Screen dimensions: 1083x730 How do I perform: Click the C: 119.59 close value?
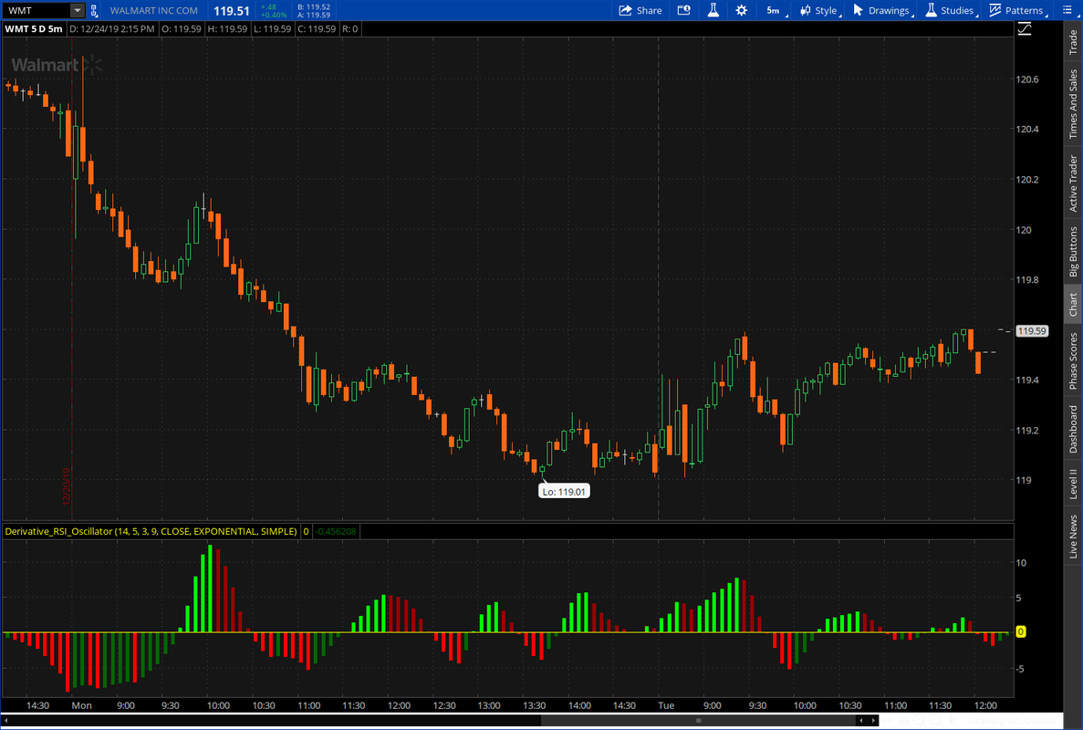[x=317, y=29]
